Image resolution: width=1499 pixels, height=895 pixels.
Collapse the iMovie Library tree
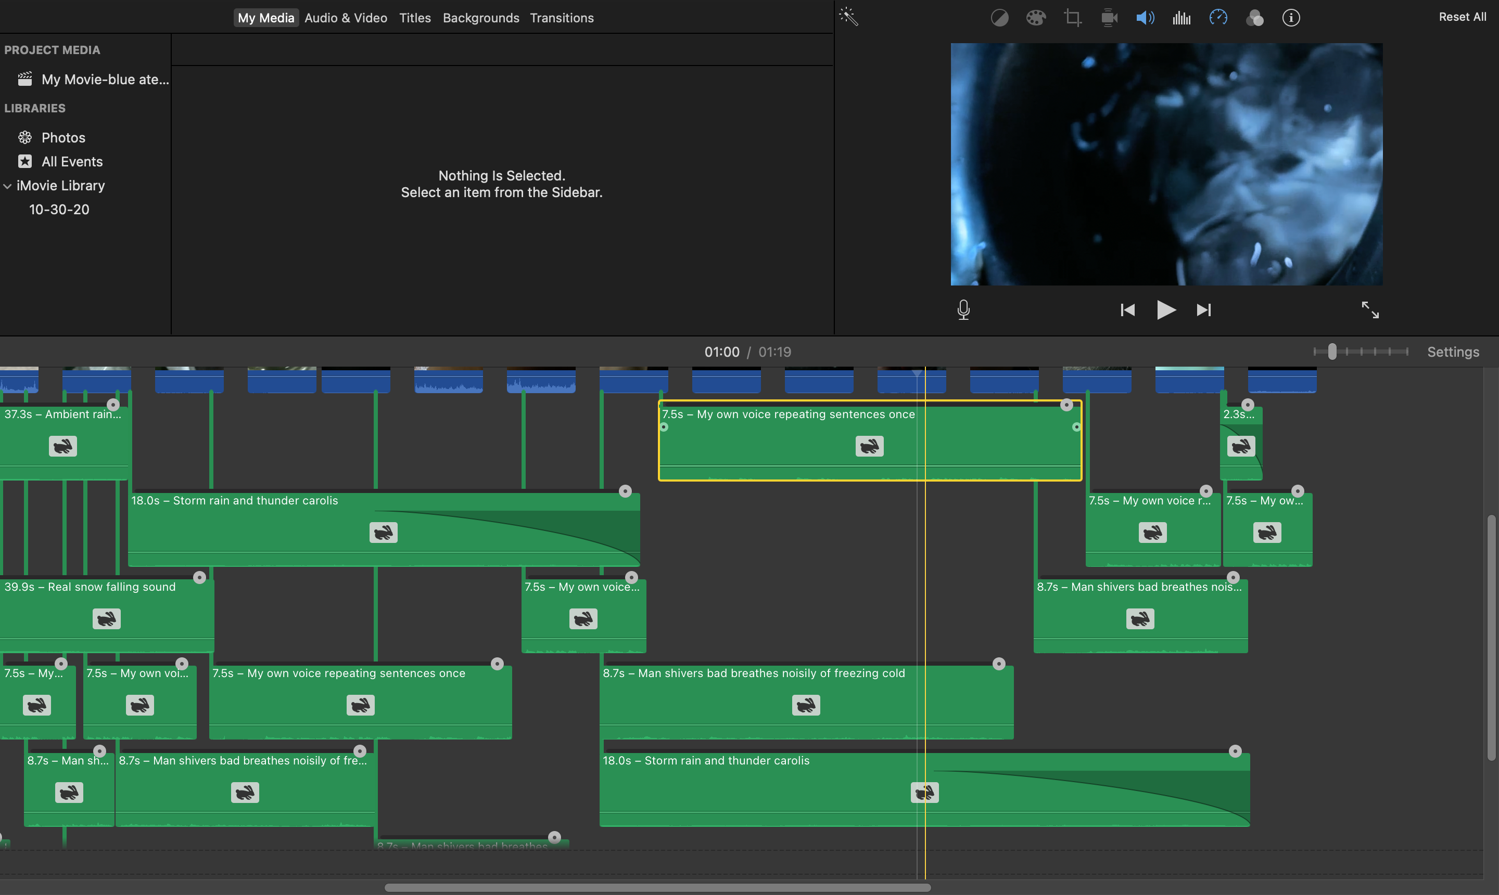(x=8, y=186)
